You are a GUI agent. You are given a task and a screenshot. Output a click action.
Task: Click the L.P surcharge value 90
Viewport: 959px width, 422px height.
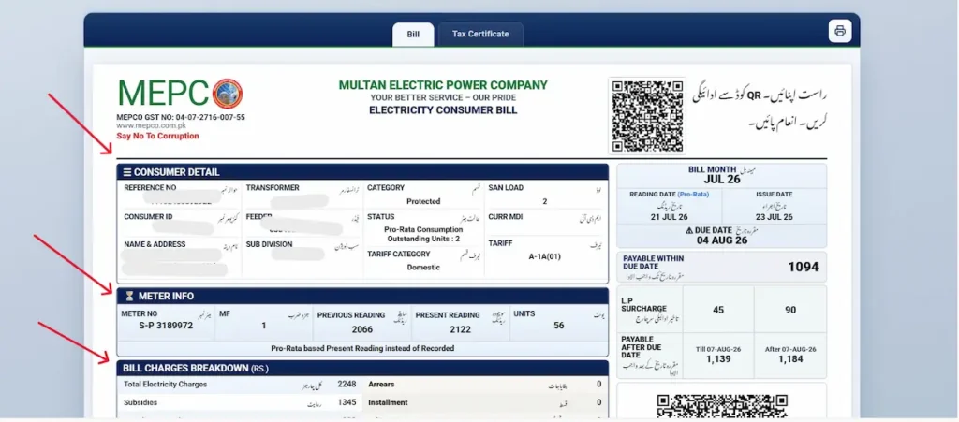click(790, 311)
